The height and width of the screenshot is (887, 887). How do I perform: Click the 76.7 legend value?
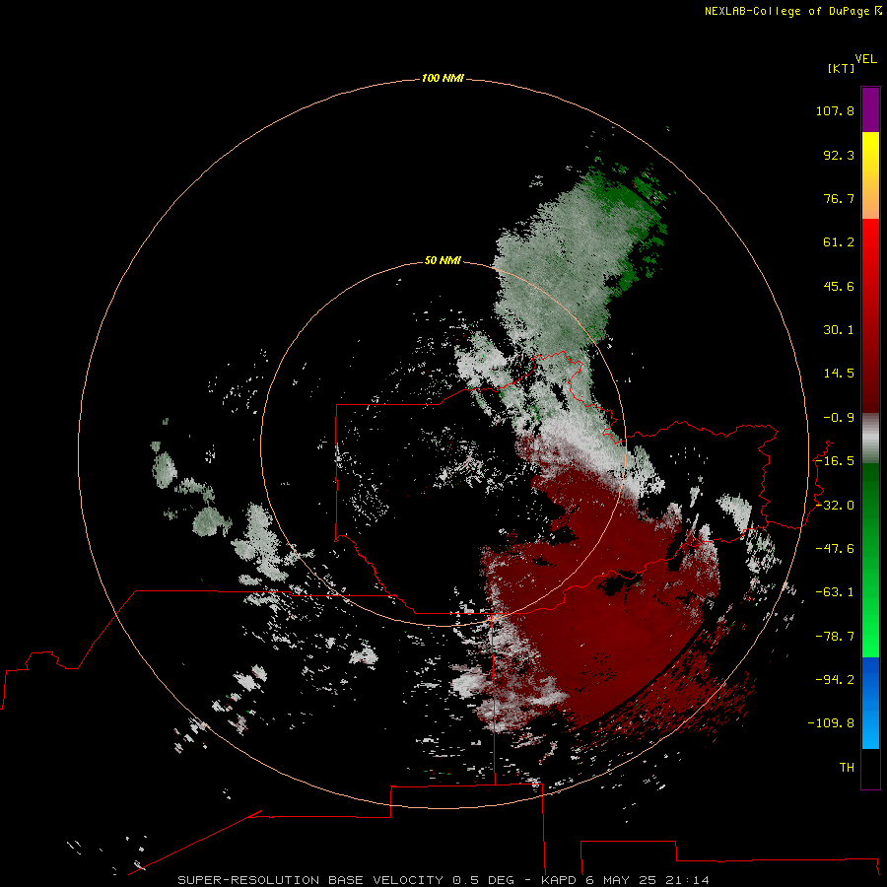pyautogui.click(x=839, y=198)
